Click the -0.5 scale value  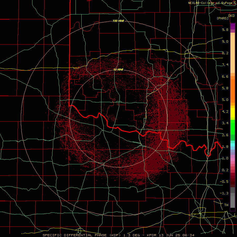click(224, 181)
